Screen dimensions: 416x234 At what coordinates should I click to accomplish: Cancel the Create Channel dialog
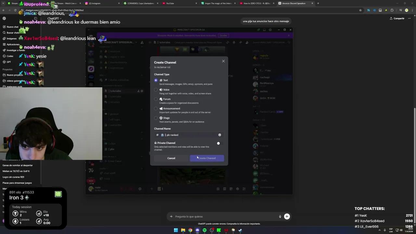pos(171,158)
